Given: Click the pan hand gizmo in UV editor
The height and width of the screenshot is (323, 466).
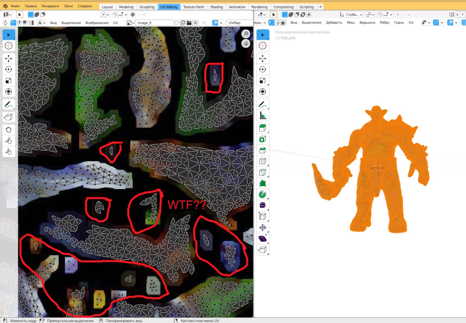Looking at the screenshot, I should [246, 43].
